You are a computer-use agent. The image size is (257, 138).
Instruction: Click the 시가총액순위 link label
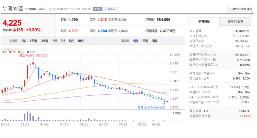pos(198,36)
